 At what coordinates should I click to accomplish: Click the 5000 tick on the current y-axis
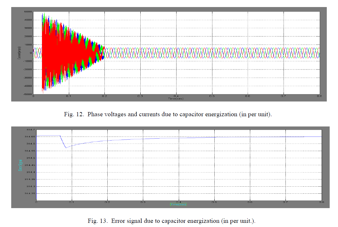pos(28,12)
